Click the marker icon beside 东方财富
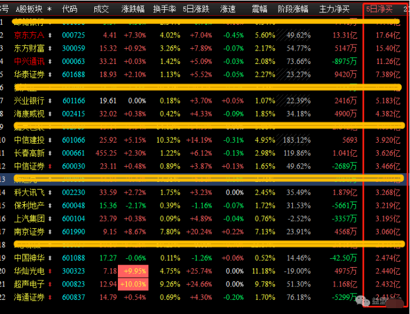 pyautogui.click(x=49, y=48)
